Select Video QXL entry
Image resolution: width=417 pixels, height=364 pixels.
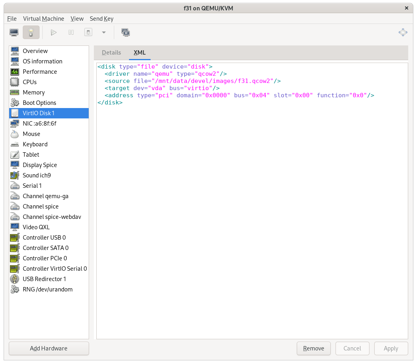coord(49,227)
